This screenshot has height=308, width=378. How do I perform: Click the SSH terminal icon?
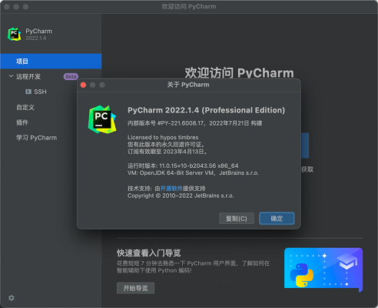pos(28,92)
